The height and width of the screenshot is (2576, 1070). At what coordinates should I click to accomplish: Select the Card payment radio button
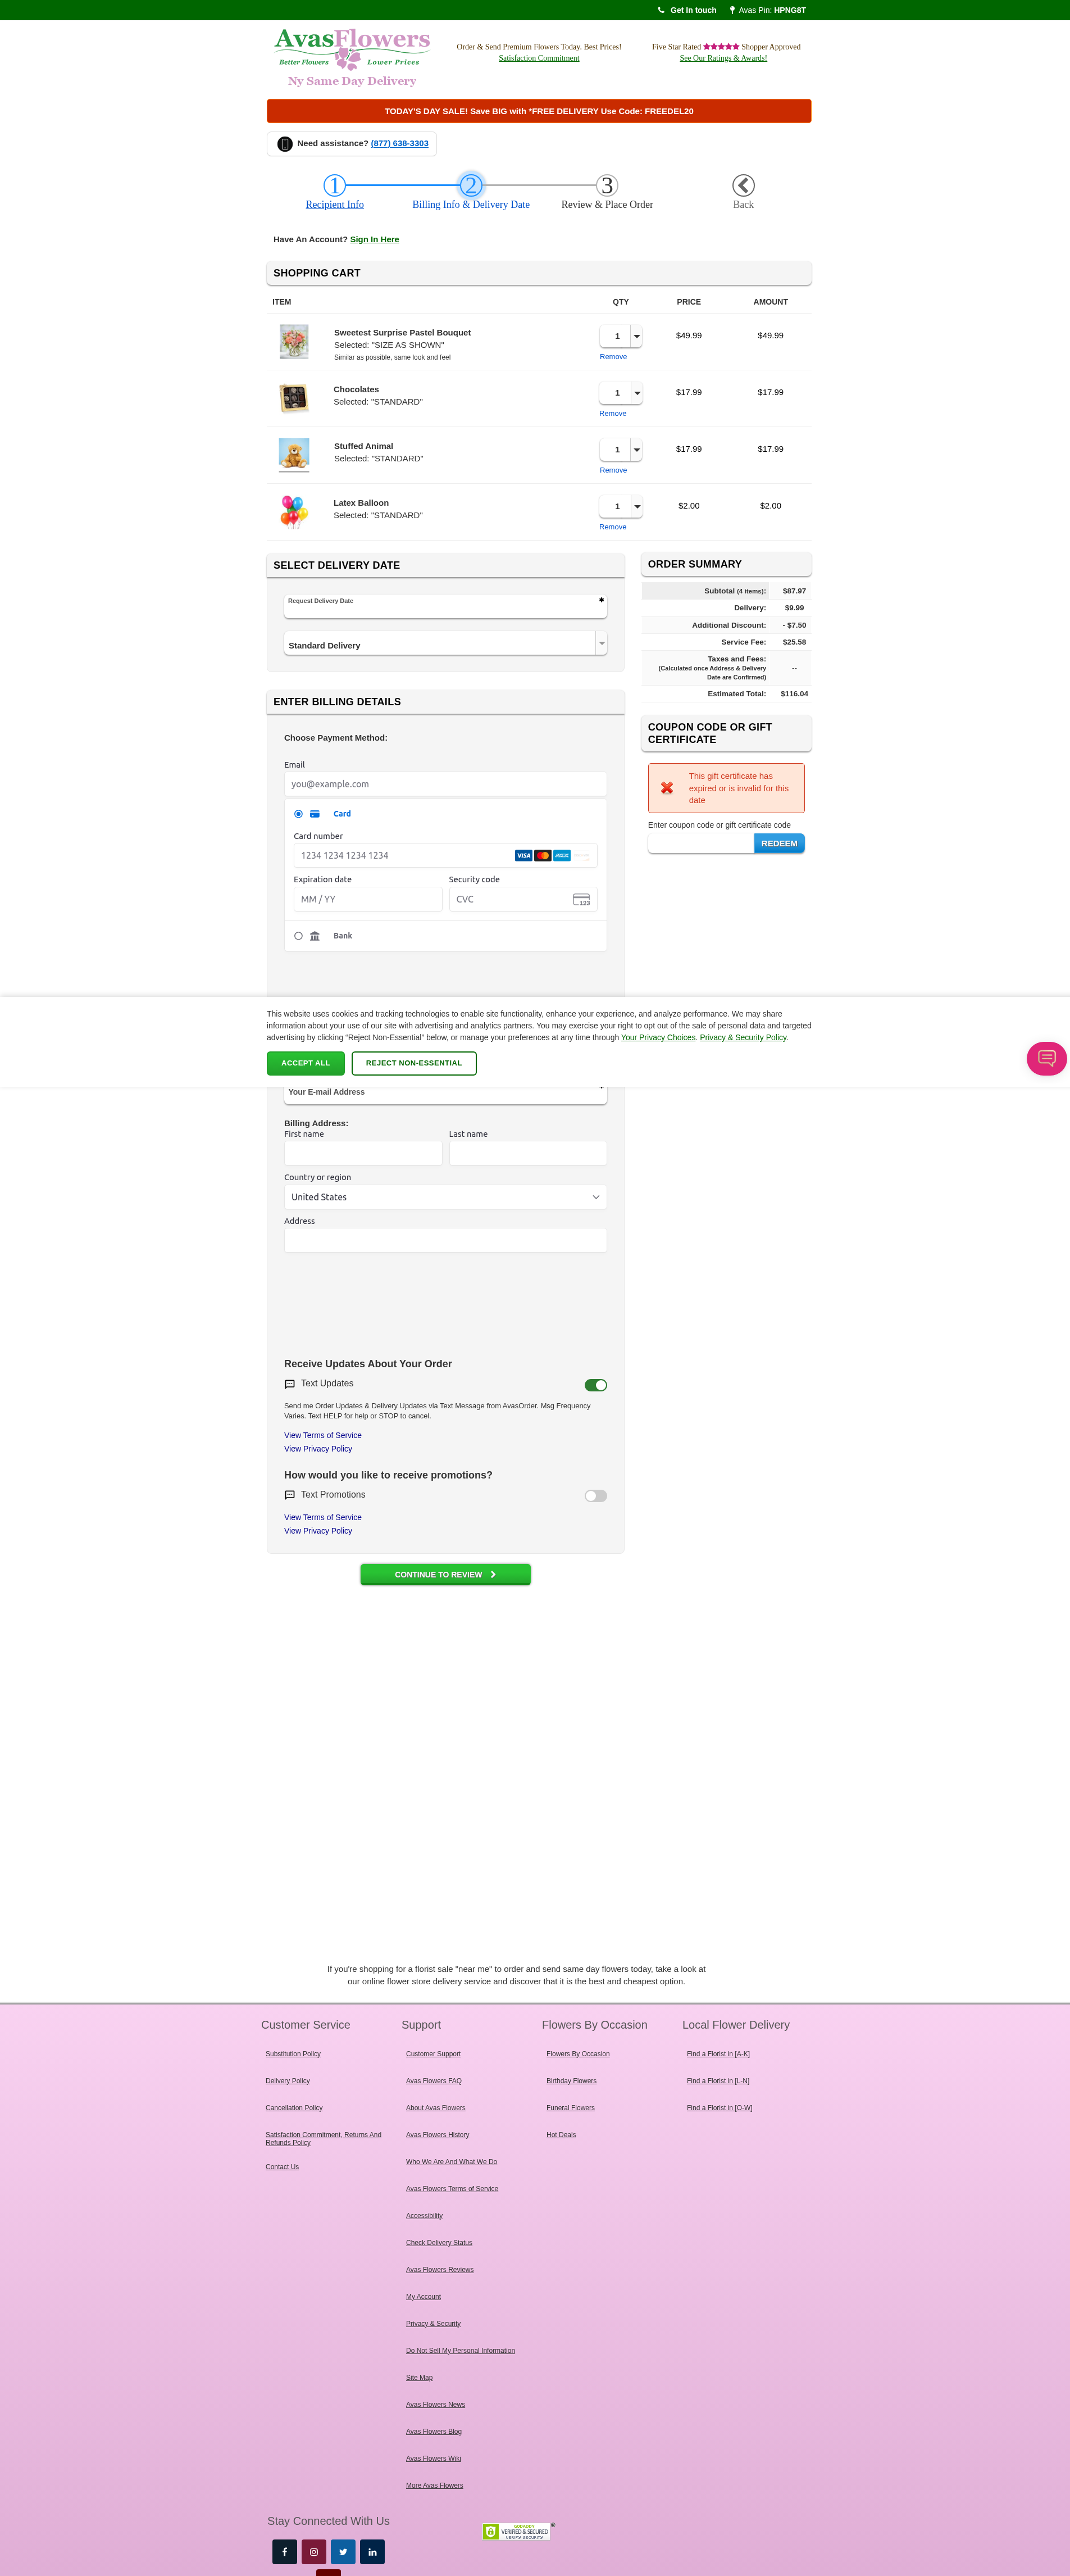click(x=298, y=814)
